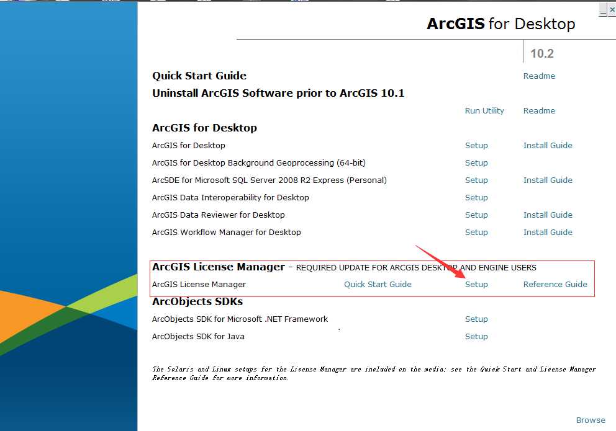Run Setup for ArcGIS Data Interoperability
The width and height of the screenshot is (616, 431).
(x=476, y=198)
